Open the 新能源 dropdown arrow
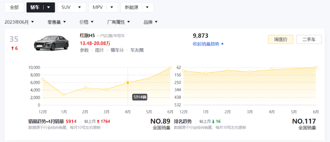 [x=147, y=7]
